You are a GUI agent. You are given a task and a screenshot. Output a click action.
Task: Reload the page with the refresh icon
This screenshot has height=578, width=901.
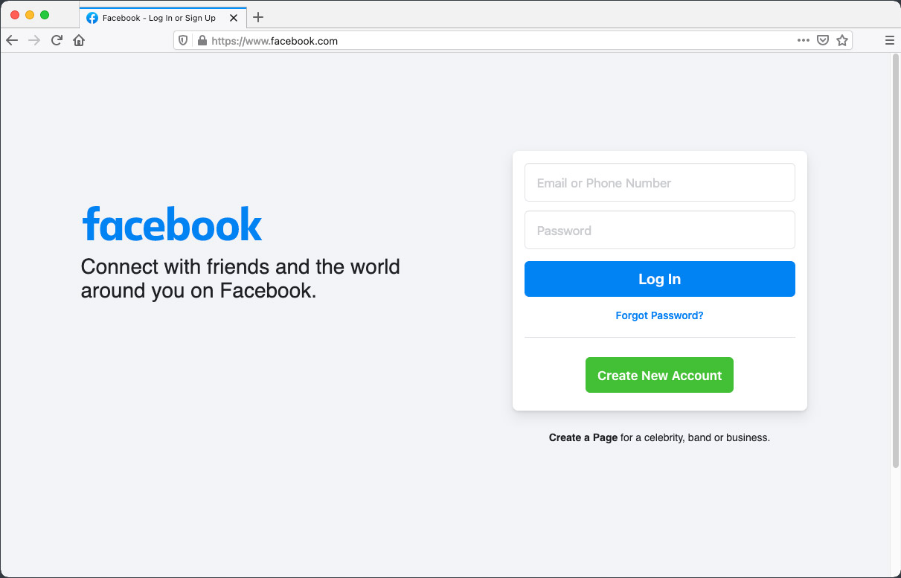(57, 41)
